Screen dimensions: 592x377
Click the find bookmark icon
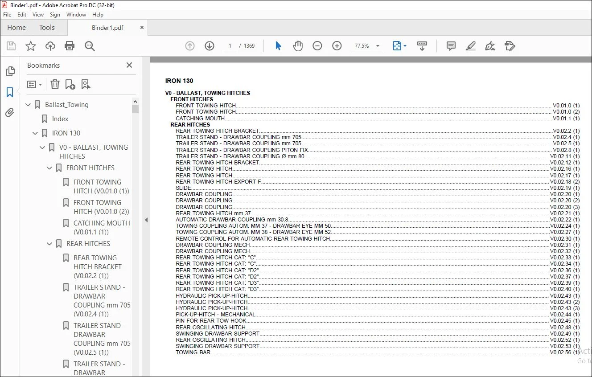[86, 84]
